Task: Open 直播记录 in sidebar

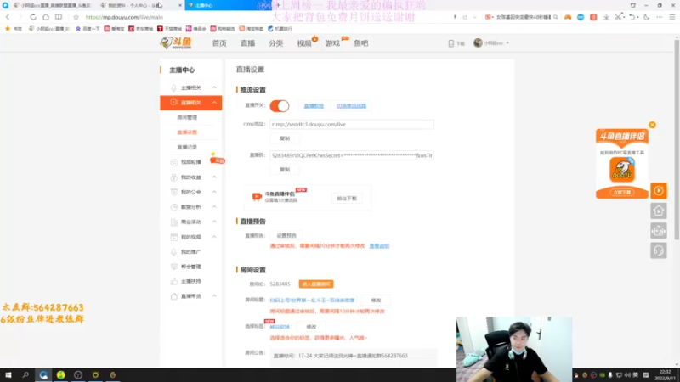Action: 187,147
